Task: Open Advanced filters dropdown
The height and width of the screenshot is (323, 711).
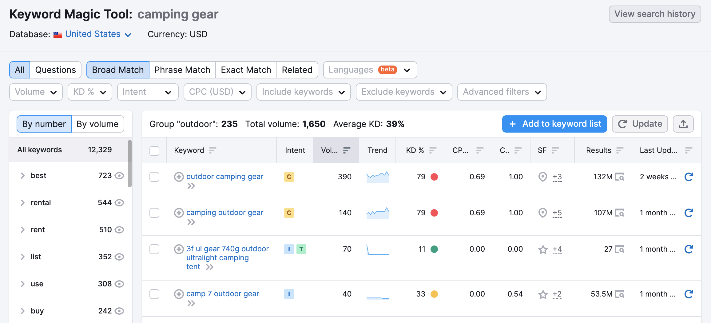Action: coord(502,92)
